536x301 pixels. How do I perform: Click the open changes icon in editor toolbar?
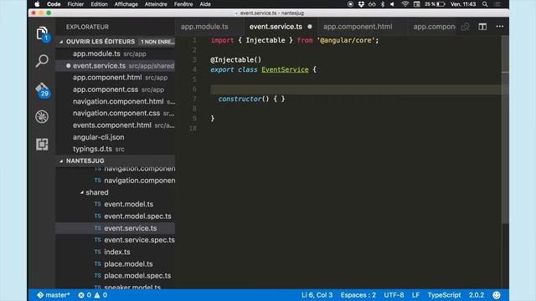coord(466,27)
